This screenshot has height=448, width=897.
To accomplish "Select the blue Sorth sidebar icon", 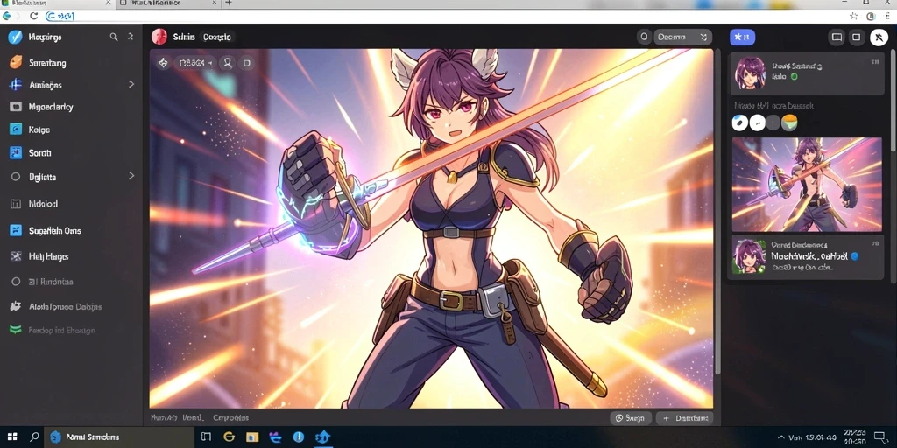I will [x=16, y=152].
